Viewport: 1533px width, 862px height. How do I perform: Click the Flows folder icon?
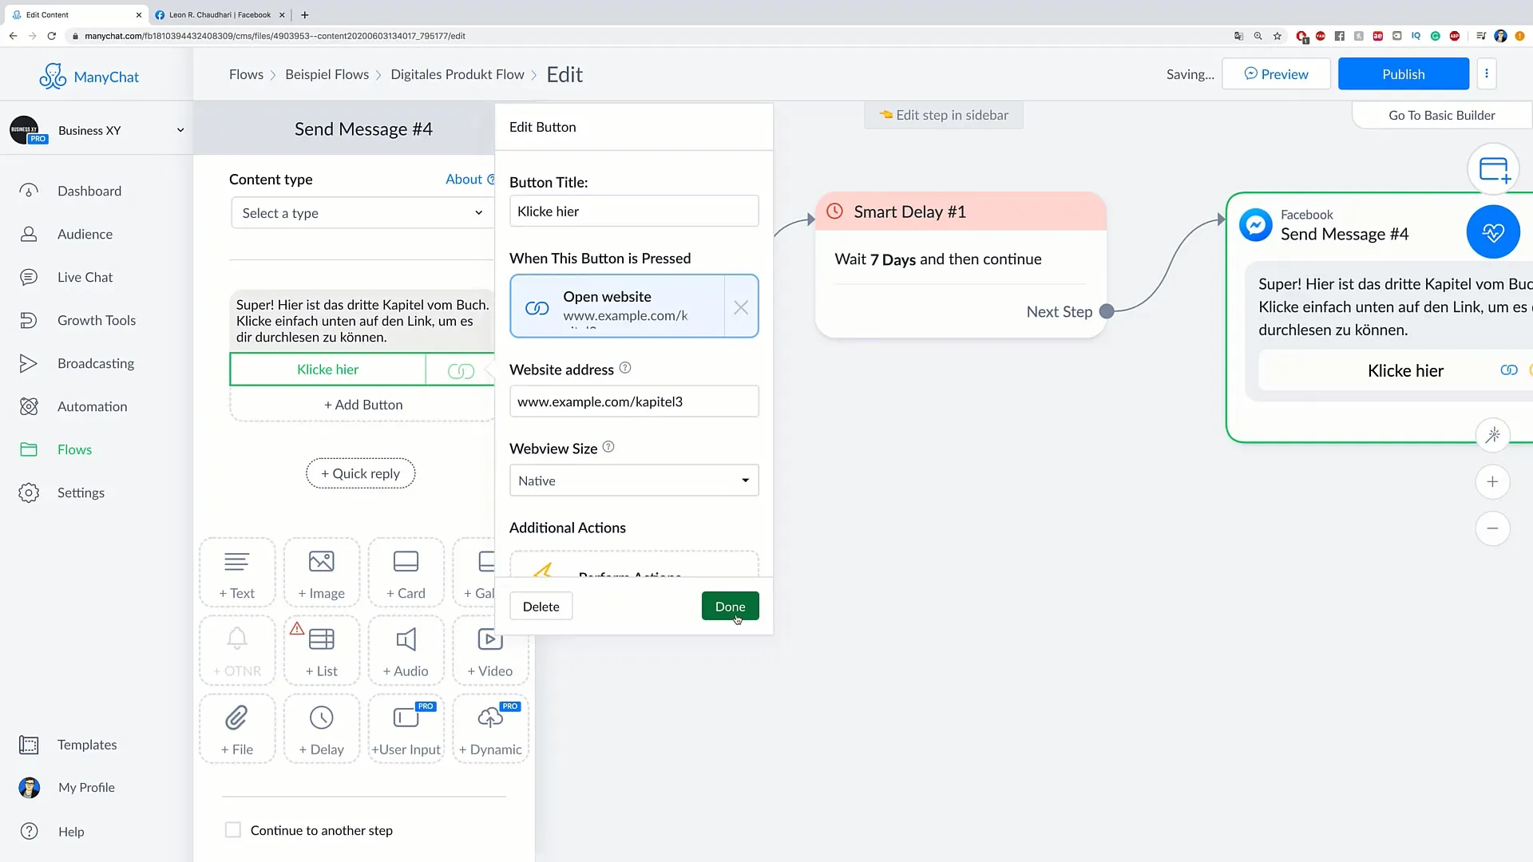(29, 449)
